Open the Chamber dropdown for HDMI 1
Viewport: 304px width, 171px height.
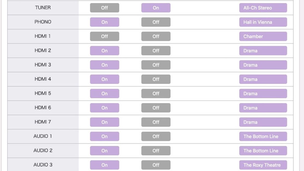[263, 36]
